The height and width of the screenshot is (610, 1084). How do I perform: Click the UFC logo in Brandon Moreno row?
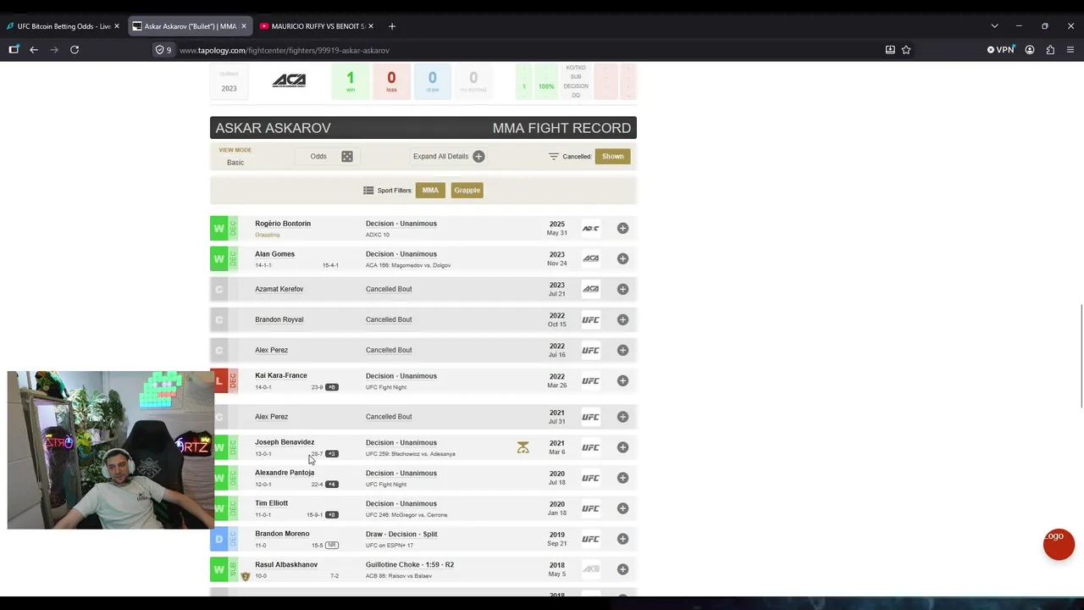coord(590,539)
